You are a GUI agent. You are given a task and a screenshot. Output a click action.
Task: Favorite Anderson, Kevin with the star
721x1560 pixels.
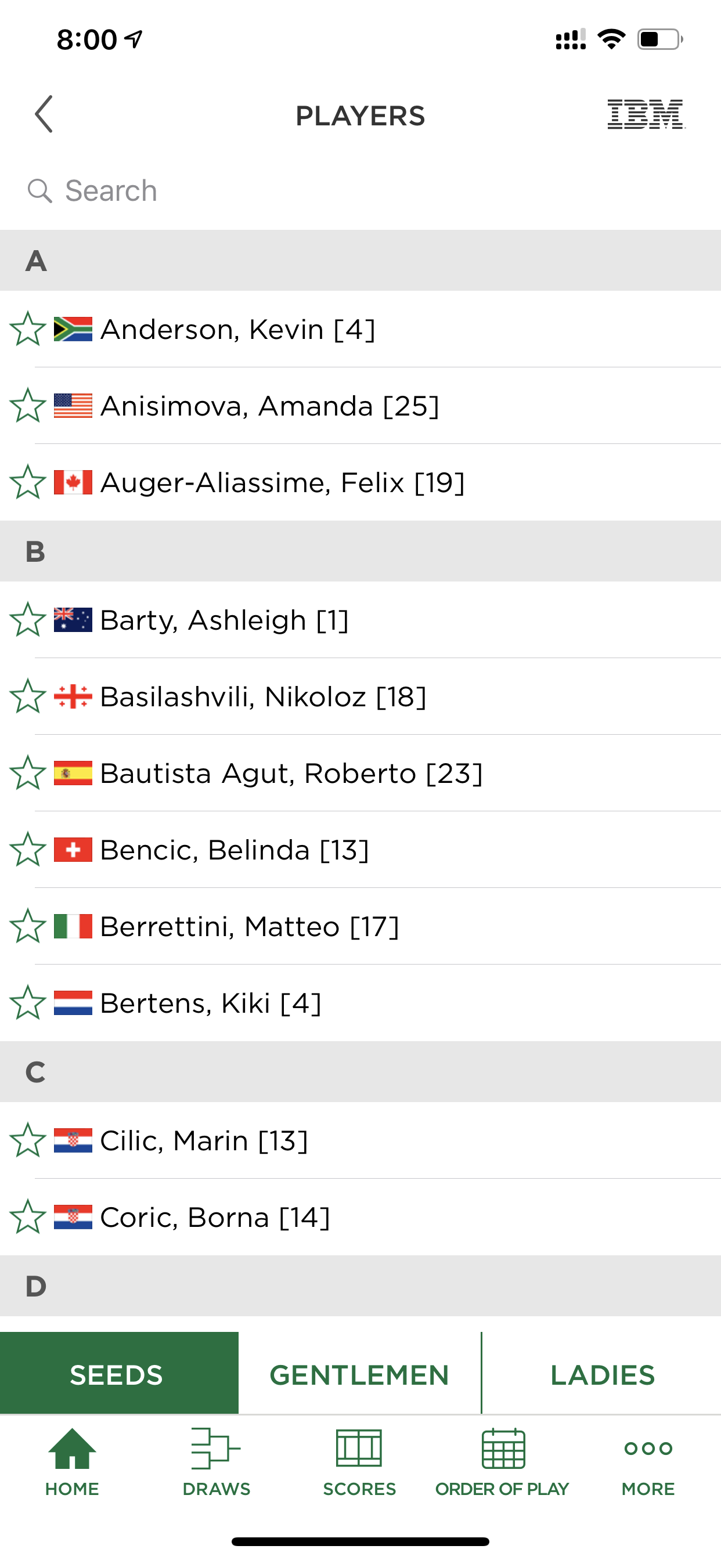[x=28, y=329]
